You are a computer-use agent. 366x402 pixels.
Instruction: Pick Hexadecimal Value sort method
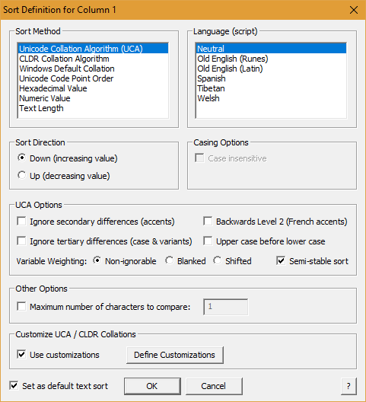(93, 88)
